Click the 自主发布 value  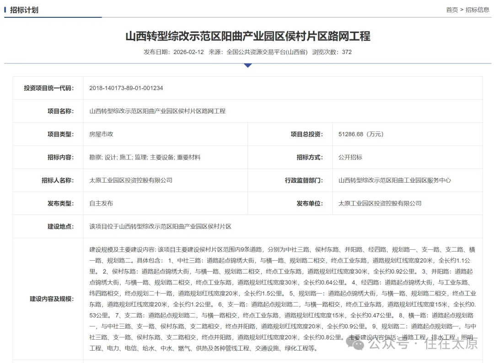101,204
